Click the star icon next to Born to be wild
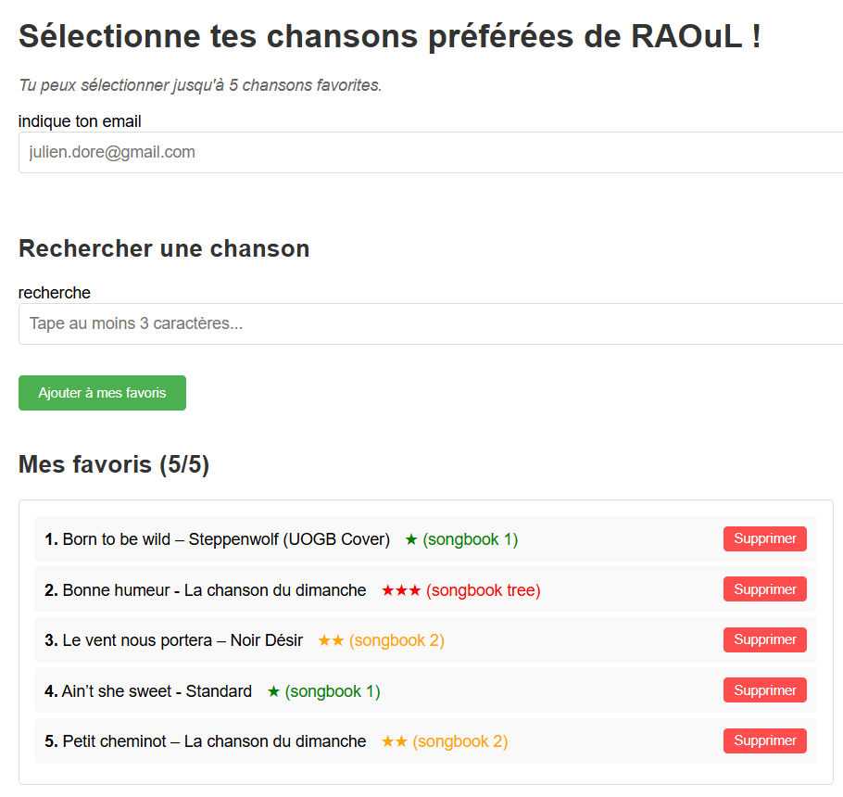The height and width of the screenshot is (797, 843). click(411, 538)
